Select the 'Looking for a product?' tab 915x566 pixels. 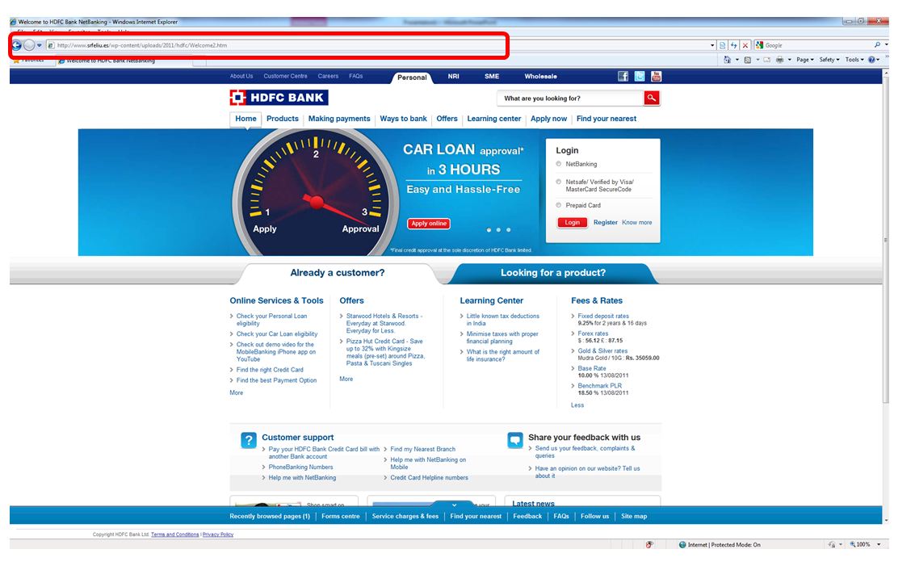552,273
